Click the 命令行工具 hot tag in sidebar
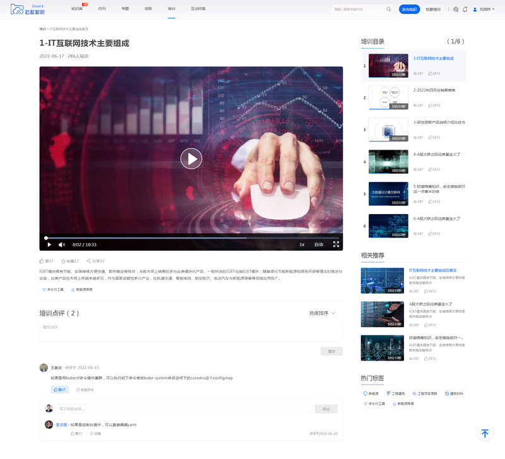 pos(374,403)
